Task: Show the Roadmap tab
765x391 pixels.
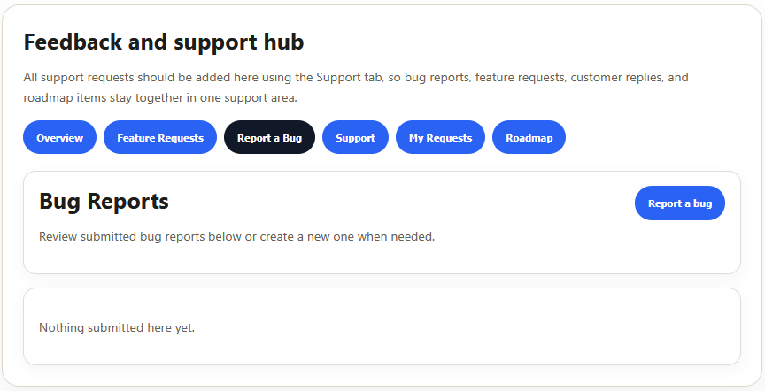Action: click(529, 137)
